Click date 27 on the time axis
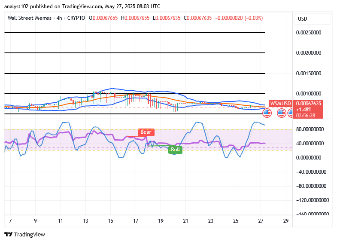337x242 pixels. click(x=261, y=221)
